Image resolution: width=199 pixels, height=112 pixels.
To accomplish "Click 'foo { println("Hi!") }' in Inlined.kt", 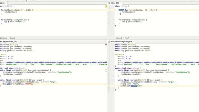I will (x=132, y=22).
